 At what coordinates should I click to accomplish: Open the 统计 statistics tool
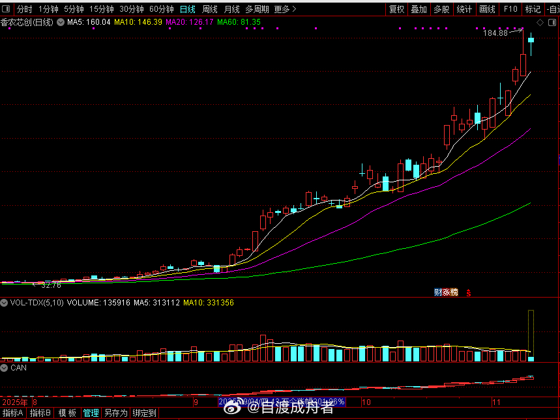click(464, 9)
